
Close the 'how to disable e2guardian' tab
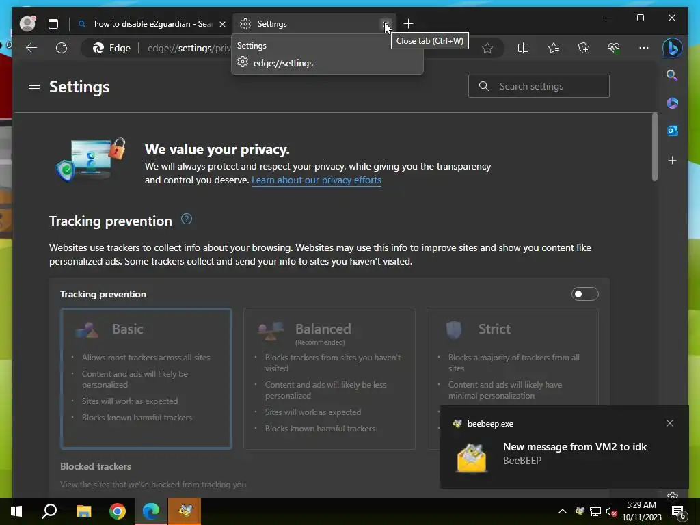tap(222, 24)
